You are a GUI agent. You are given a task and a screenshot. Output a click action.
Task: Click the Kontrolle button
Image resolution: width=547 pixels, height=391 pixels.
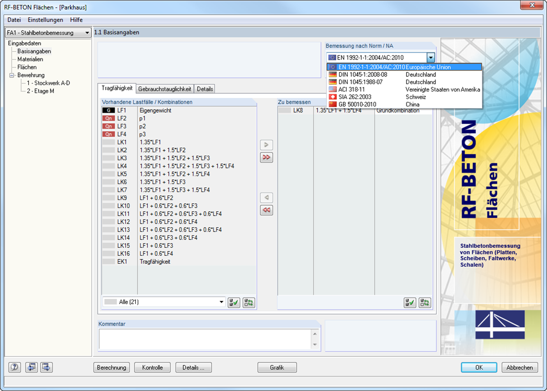tap(153, 368)
